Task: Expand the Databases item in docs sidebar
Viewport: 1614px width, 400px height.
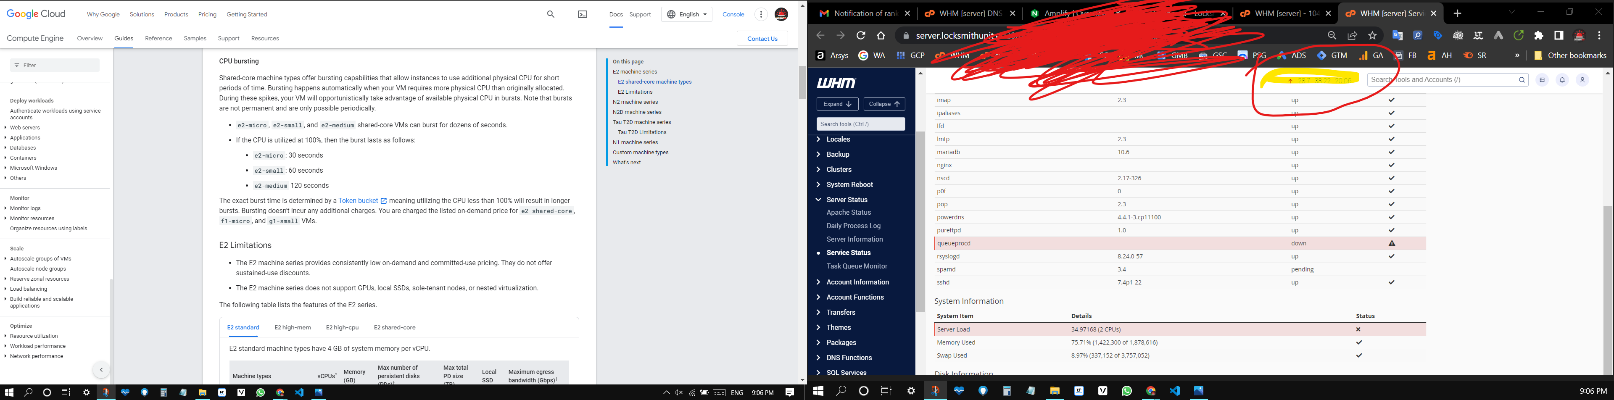Action: pos(23,148)
